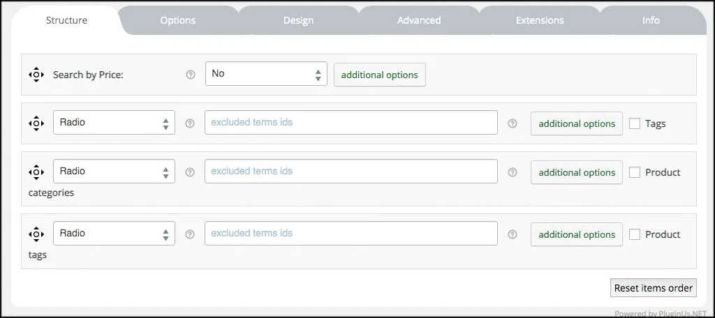This screenshot has width=715, height=318.
Task: Enable the Tags checkbox
Action: click(635, 123)
